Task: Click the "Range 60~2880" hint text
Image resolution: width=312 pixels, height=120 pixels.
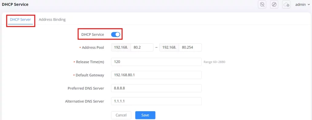Action: [x=214, y=62]
